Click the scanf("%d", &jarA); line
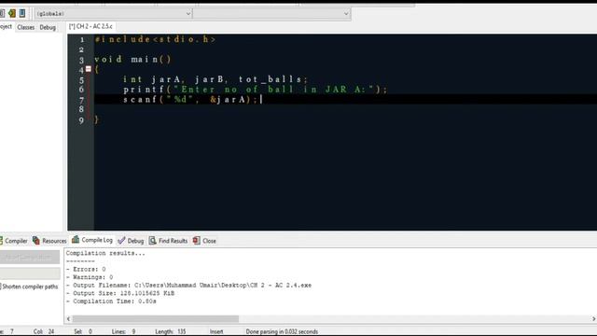Image resolution: width=597 pixels, height=336 pixels. 190,100
